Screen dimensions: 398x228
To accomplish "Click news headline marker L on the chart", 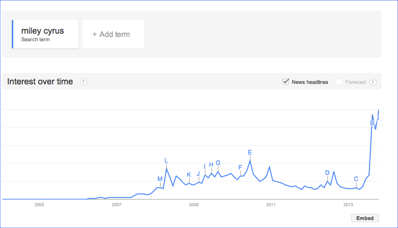I will click(166, 160).
